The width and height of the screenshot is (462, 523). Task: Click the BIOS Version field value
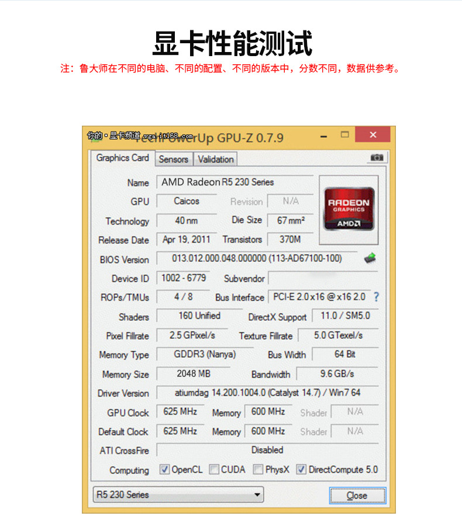257,258
